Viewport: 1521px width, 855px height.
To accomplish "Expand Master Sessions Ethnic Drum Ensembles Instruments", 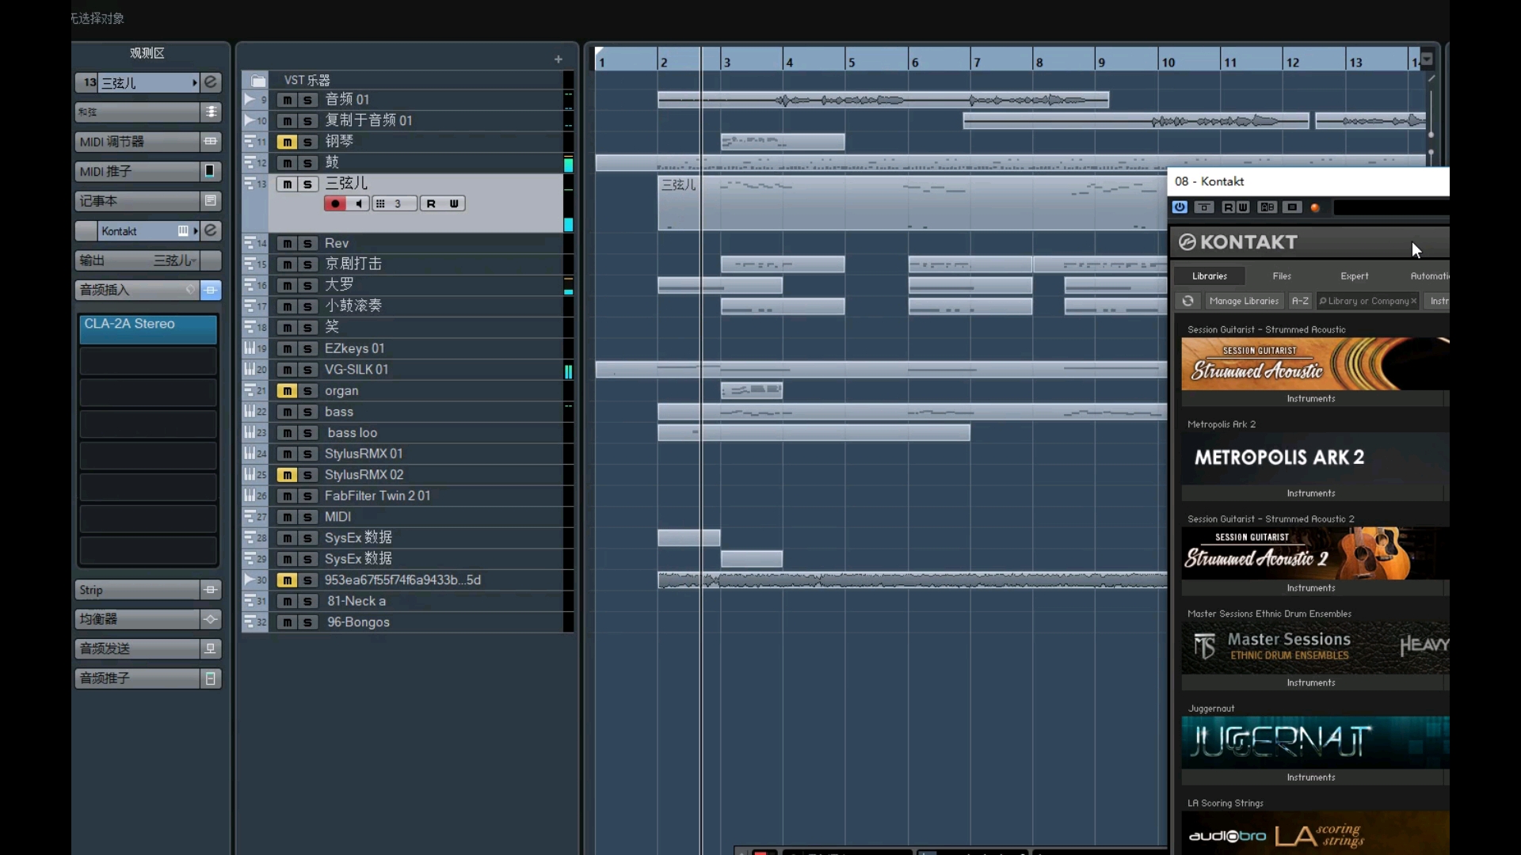I will coord(1311,682).
